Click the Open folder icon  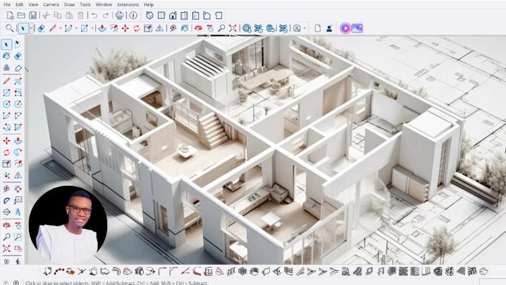click(x=21, y=16)
